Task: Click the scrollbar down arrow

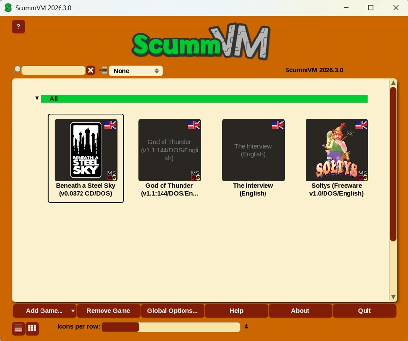Action: point(393,297)
